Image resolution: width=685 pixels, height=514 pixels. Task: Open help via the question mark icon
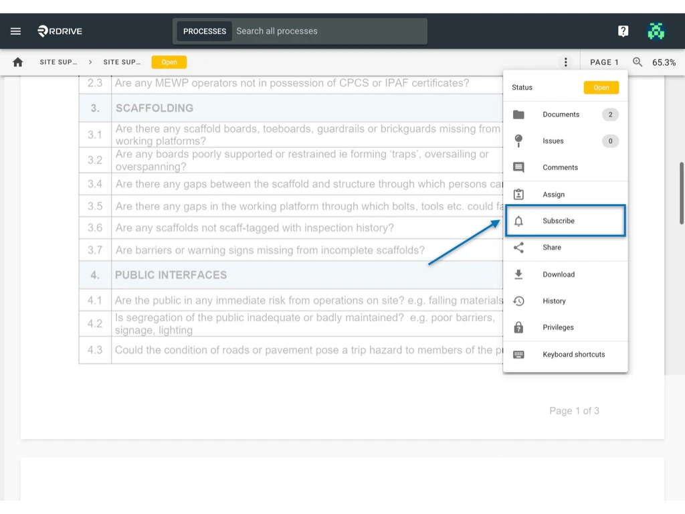pos(623,31)
